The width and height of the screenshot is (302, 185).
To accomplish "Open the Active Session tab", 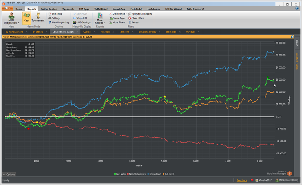I will point(49,9).
